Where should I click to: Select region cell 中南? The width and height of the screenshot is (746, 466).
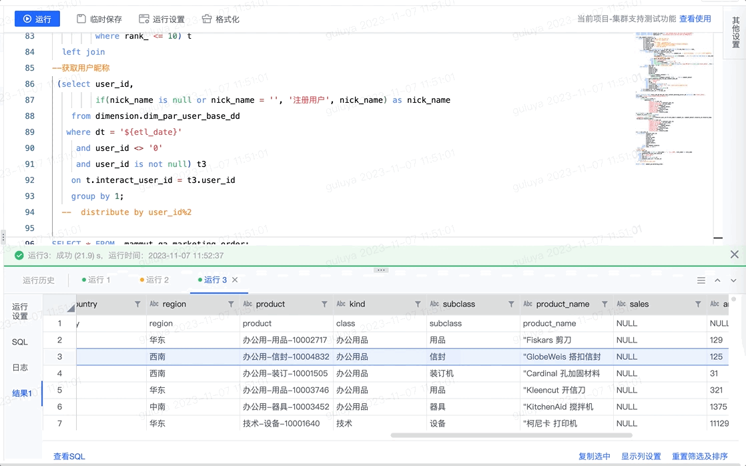pos(193,407)
